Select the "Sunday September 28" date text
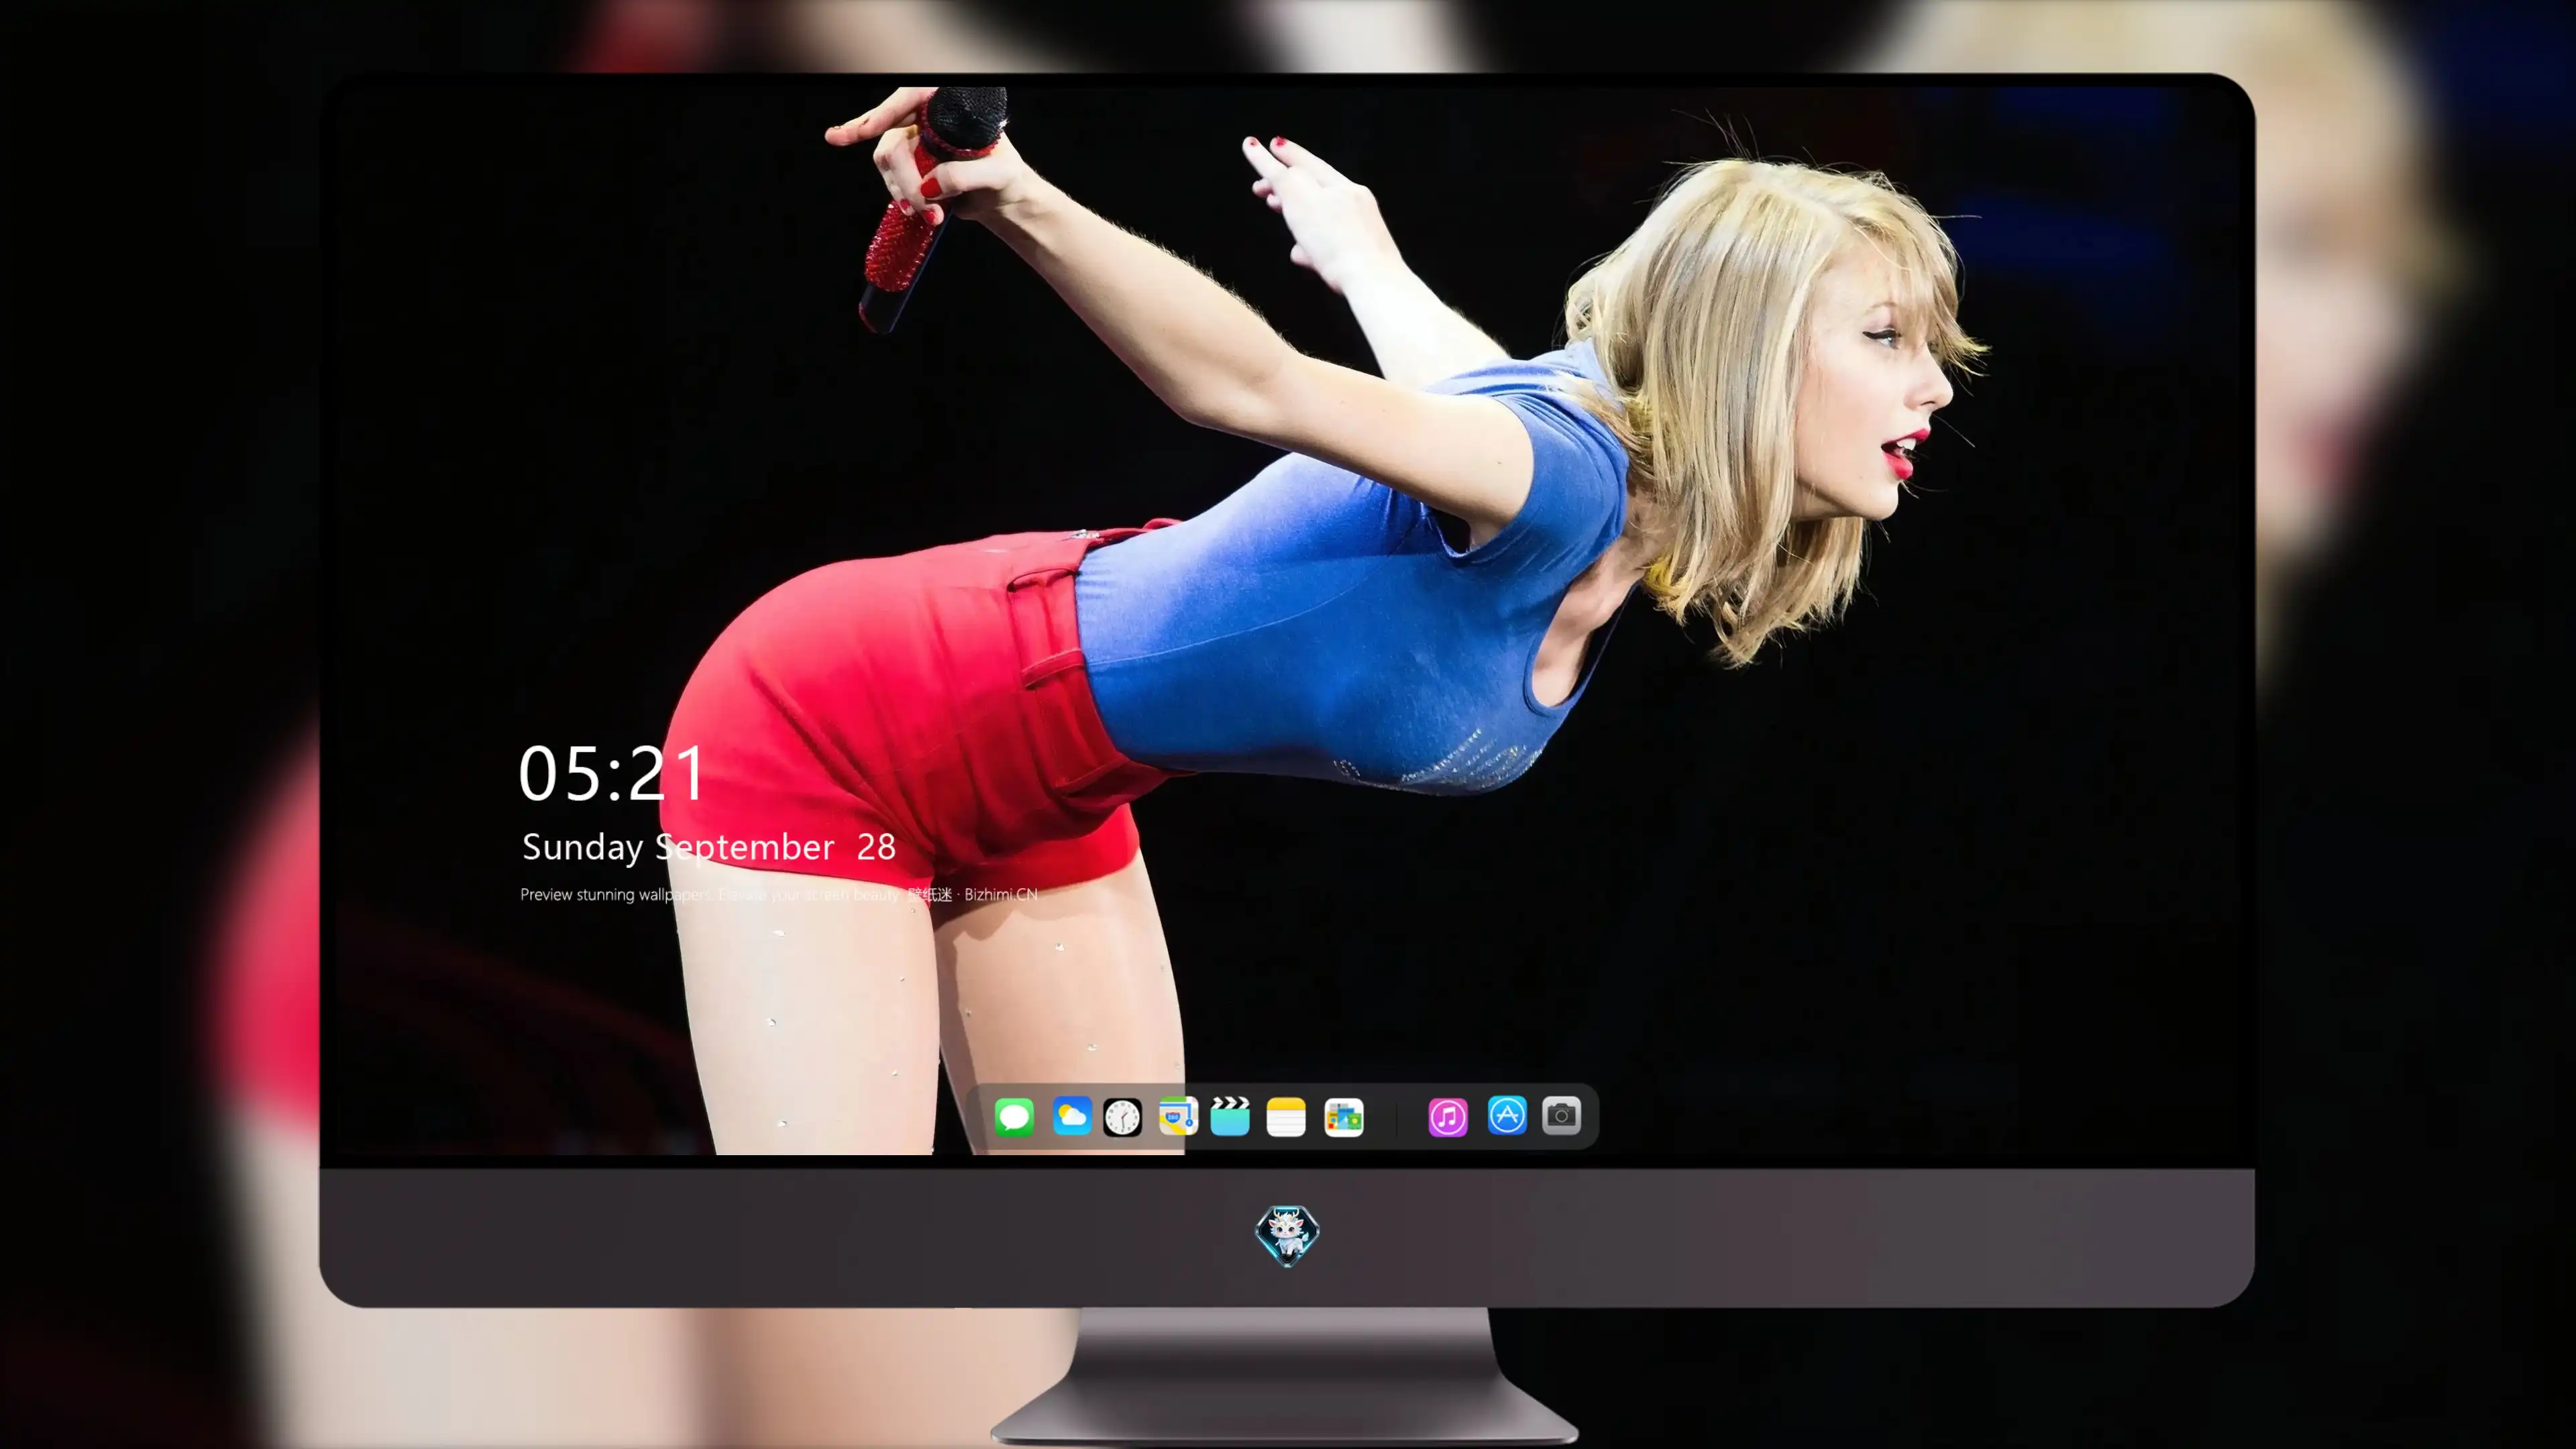The image size is (2576, 1449). [709, 847]
